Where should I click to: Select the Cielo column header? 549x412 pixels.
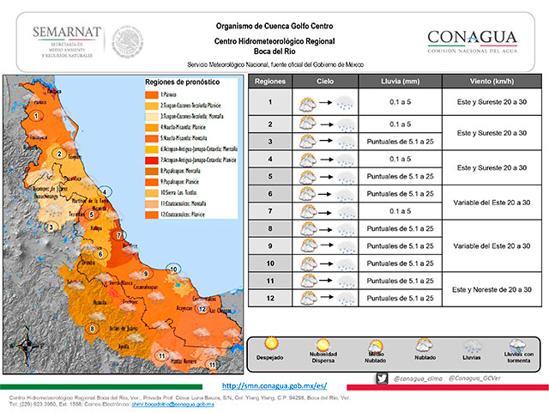(322, 82)
